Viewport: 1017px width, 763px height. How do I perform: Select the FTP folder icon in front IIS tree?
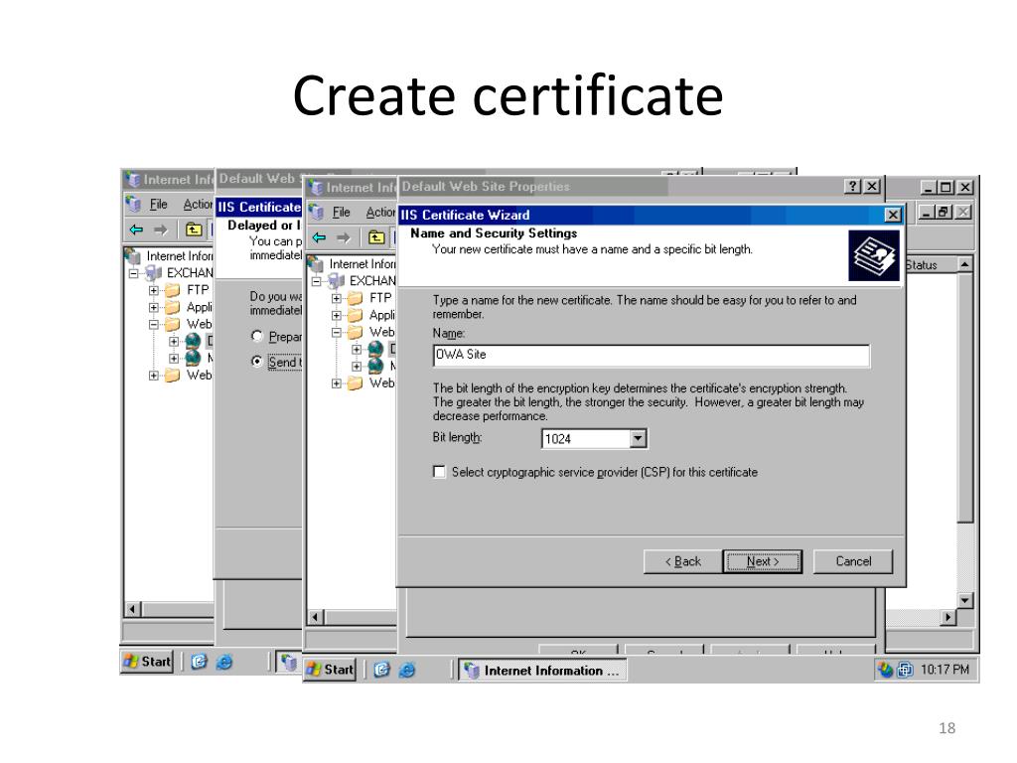pos(355,298)
